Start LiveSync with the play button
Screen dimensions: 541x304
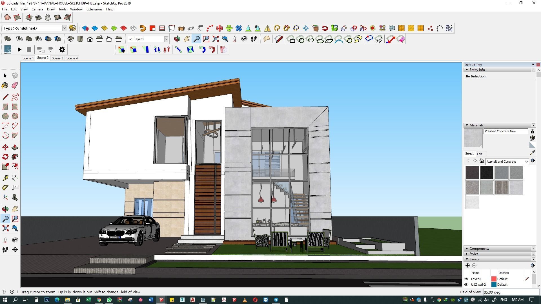pyautogui.click(x=19, y=50)
